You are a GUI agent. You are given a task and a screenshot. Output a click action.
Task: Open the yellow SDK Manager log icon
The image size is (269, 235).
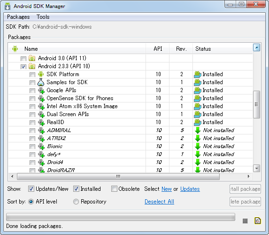pos(258,221)
